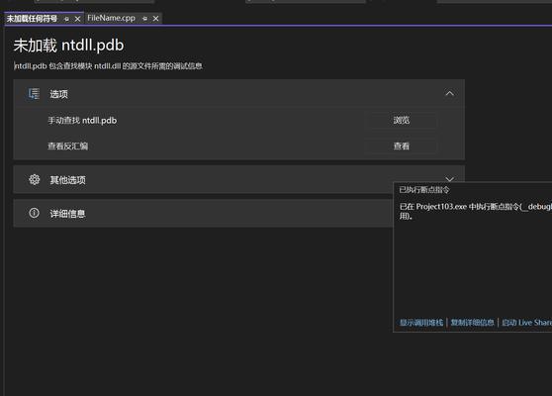
Task: Click the 复制详细信息 link
Action: [473, 323]
